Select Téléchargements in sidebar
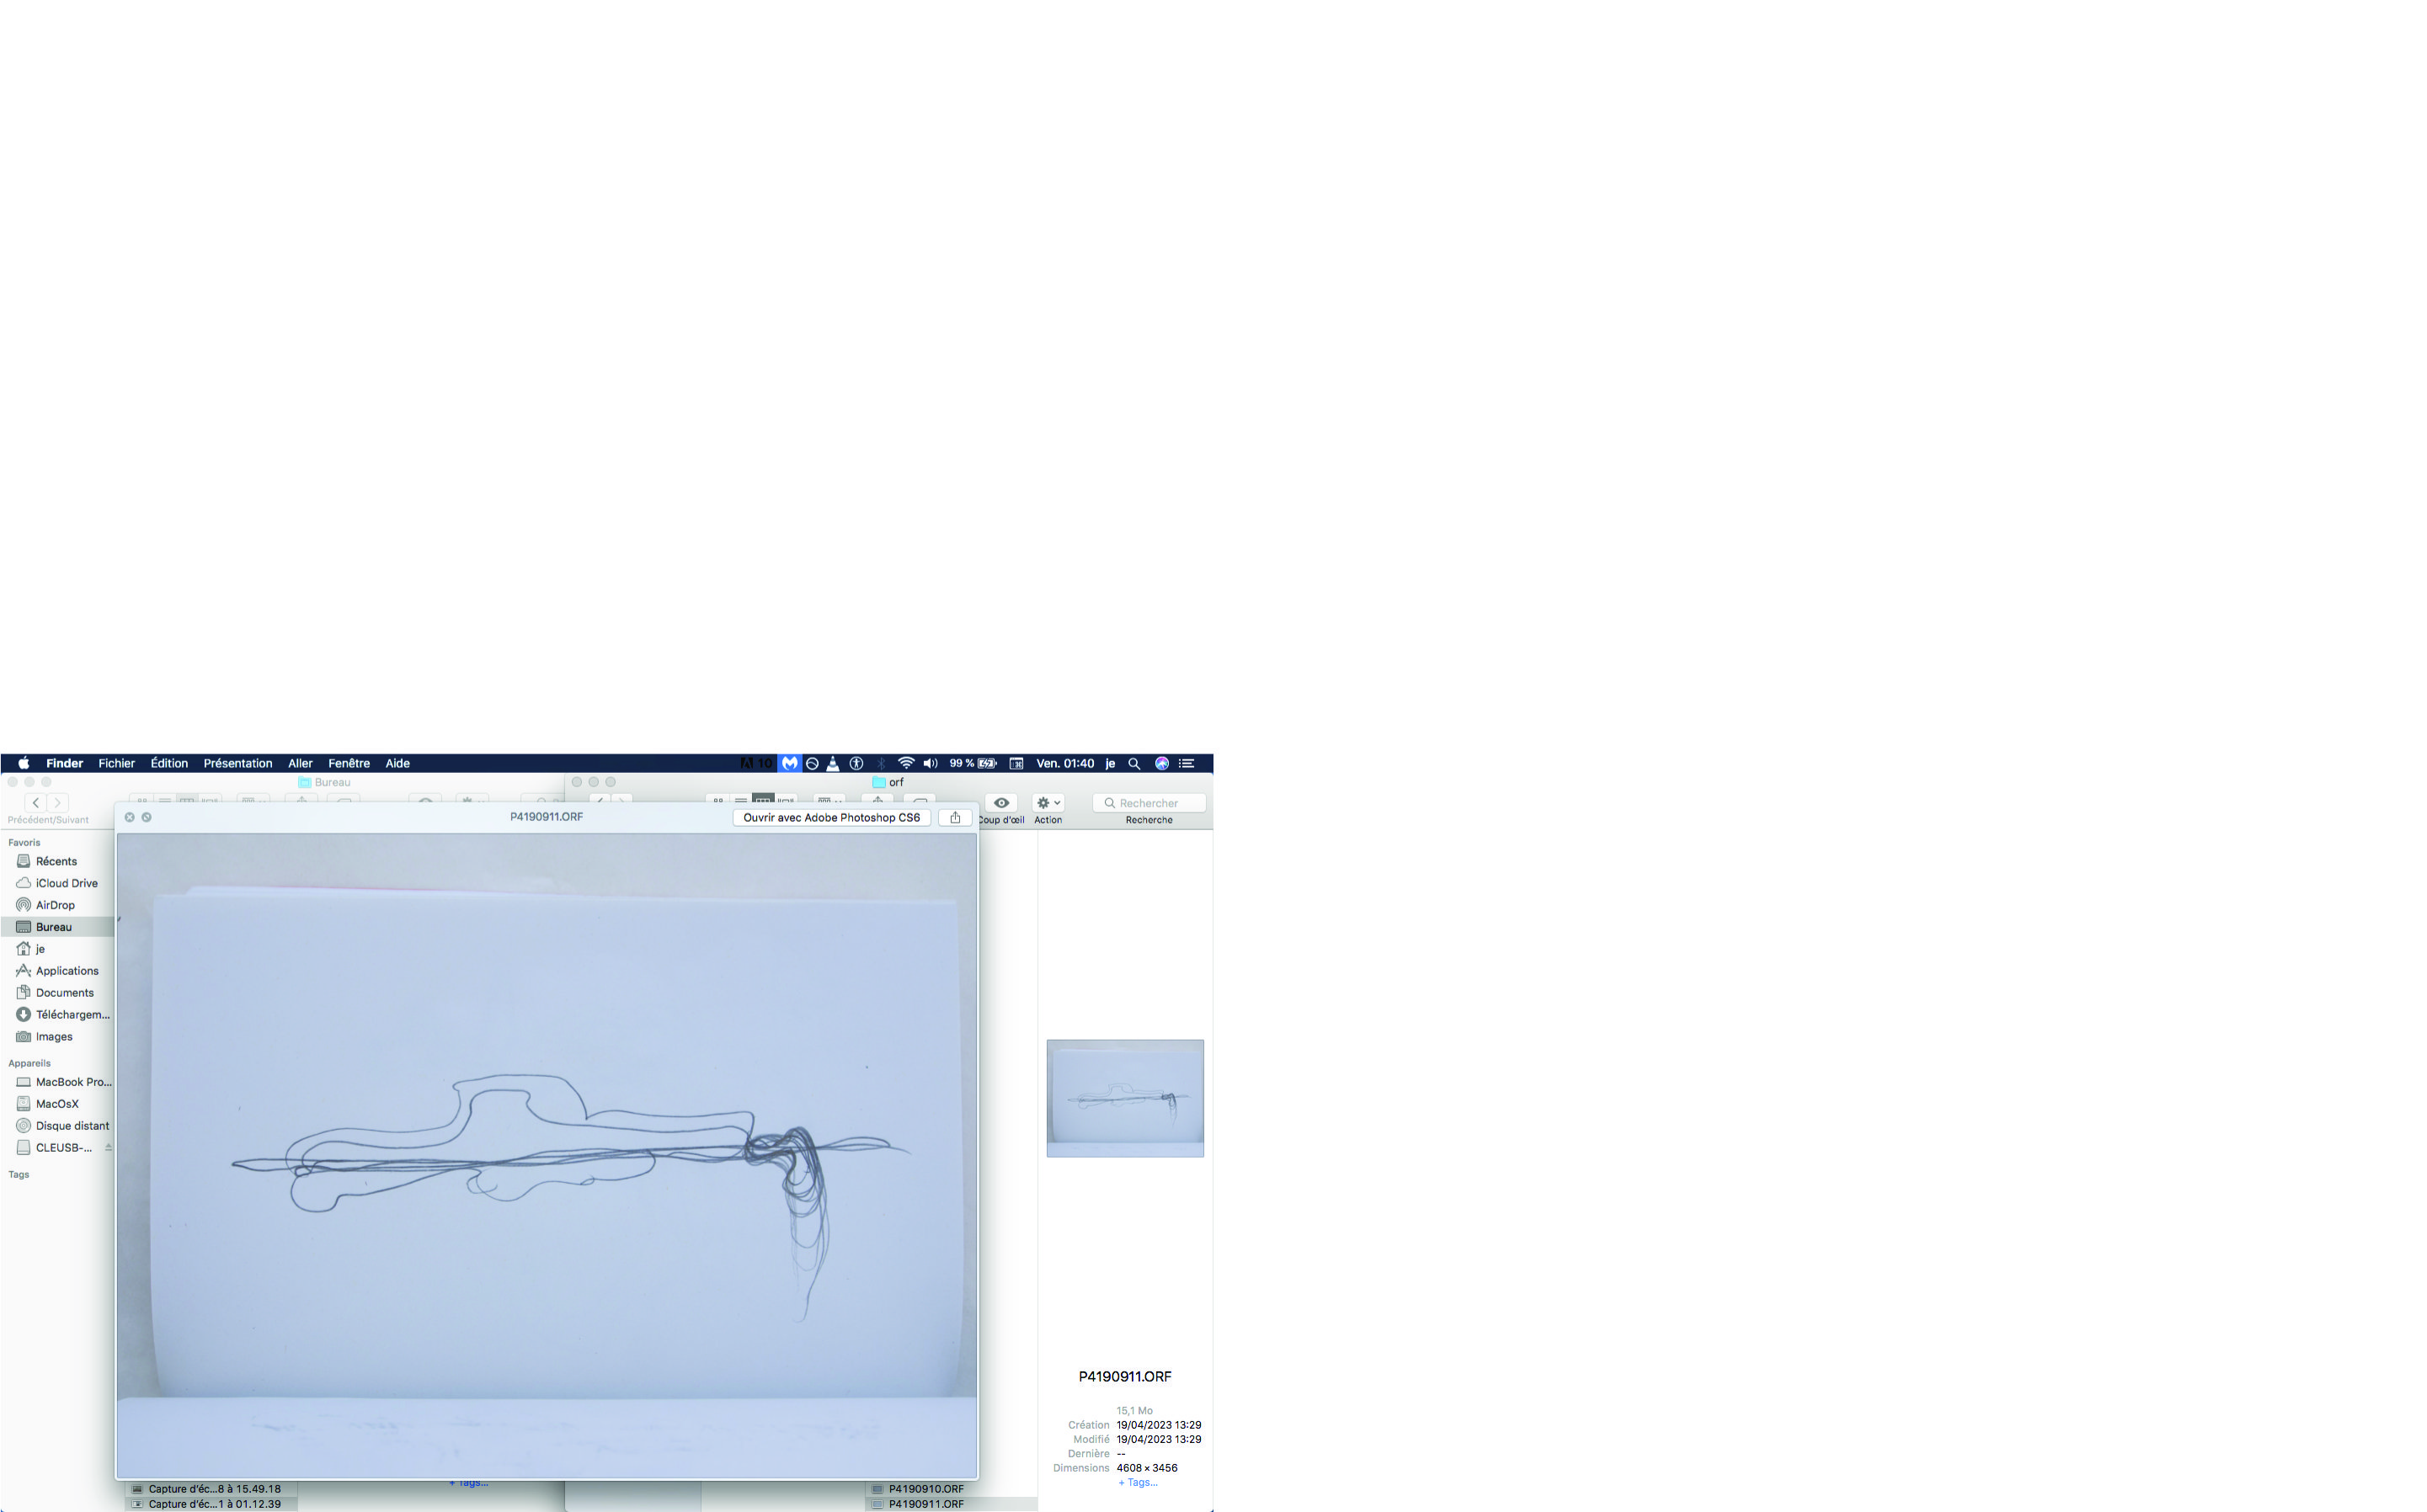The width and height of the screenshot is (2427, 1512). (72, 1015)
